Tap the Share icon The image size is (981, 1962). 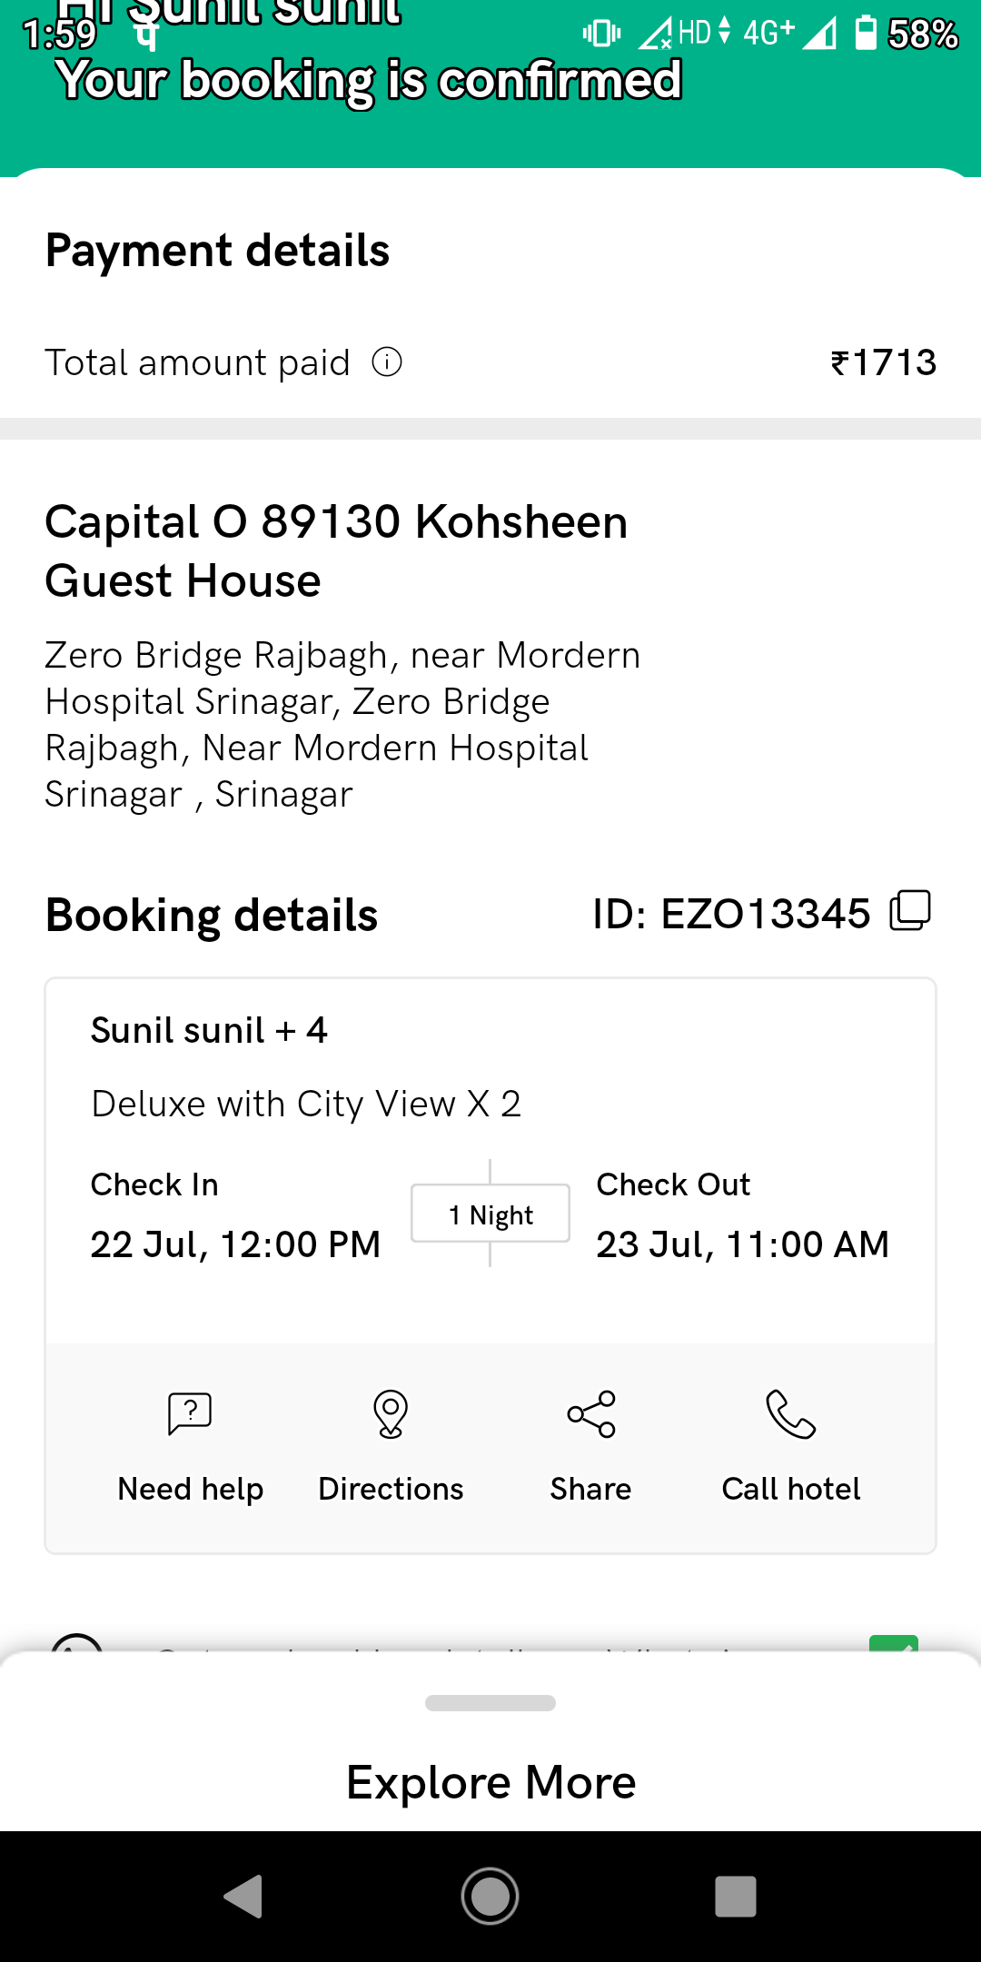pos(591,1413)
